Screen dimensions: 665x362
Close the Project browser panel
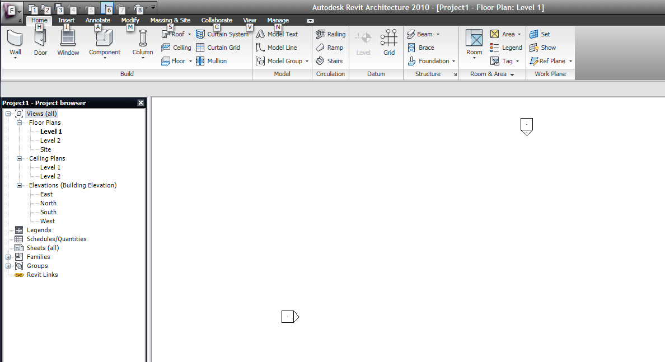click(141, 103)
